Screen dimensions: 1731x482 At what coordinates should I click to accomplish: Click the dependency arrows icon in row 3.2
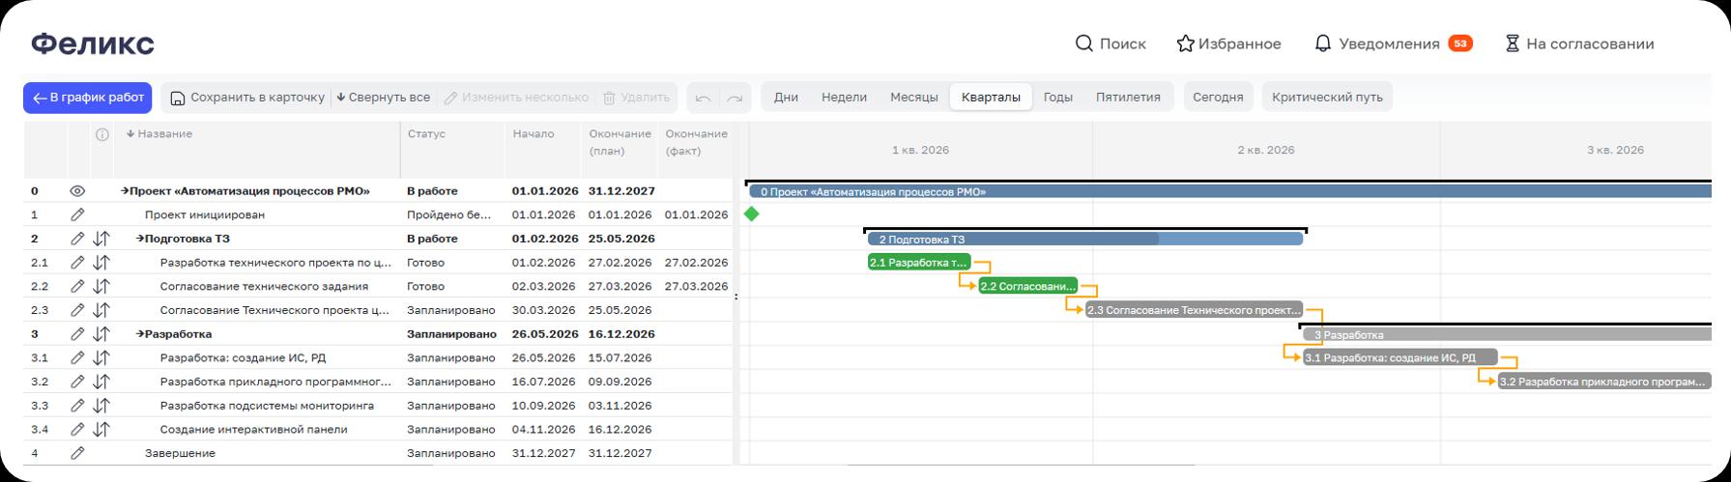click(x=101, y=382)
